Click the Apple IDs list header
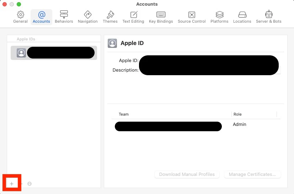Viewport: 294px width, 194px height. point(26,39)
